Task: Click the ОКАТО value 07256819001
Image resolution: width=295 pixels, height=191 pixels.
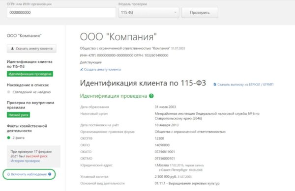Action: (165, 152)
